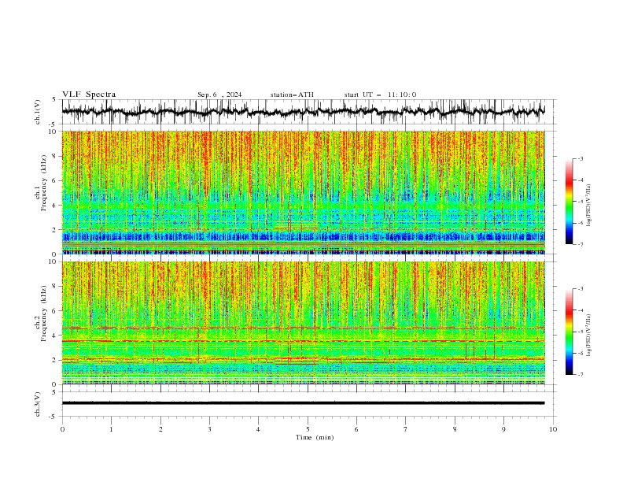Click the time axis tick label "3"
This screenshot has height=482, width=623.
209,429
